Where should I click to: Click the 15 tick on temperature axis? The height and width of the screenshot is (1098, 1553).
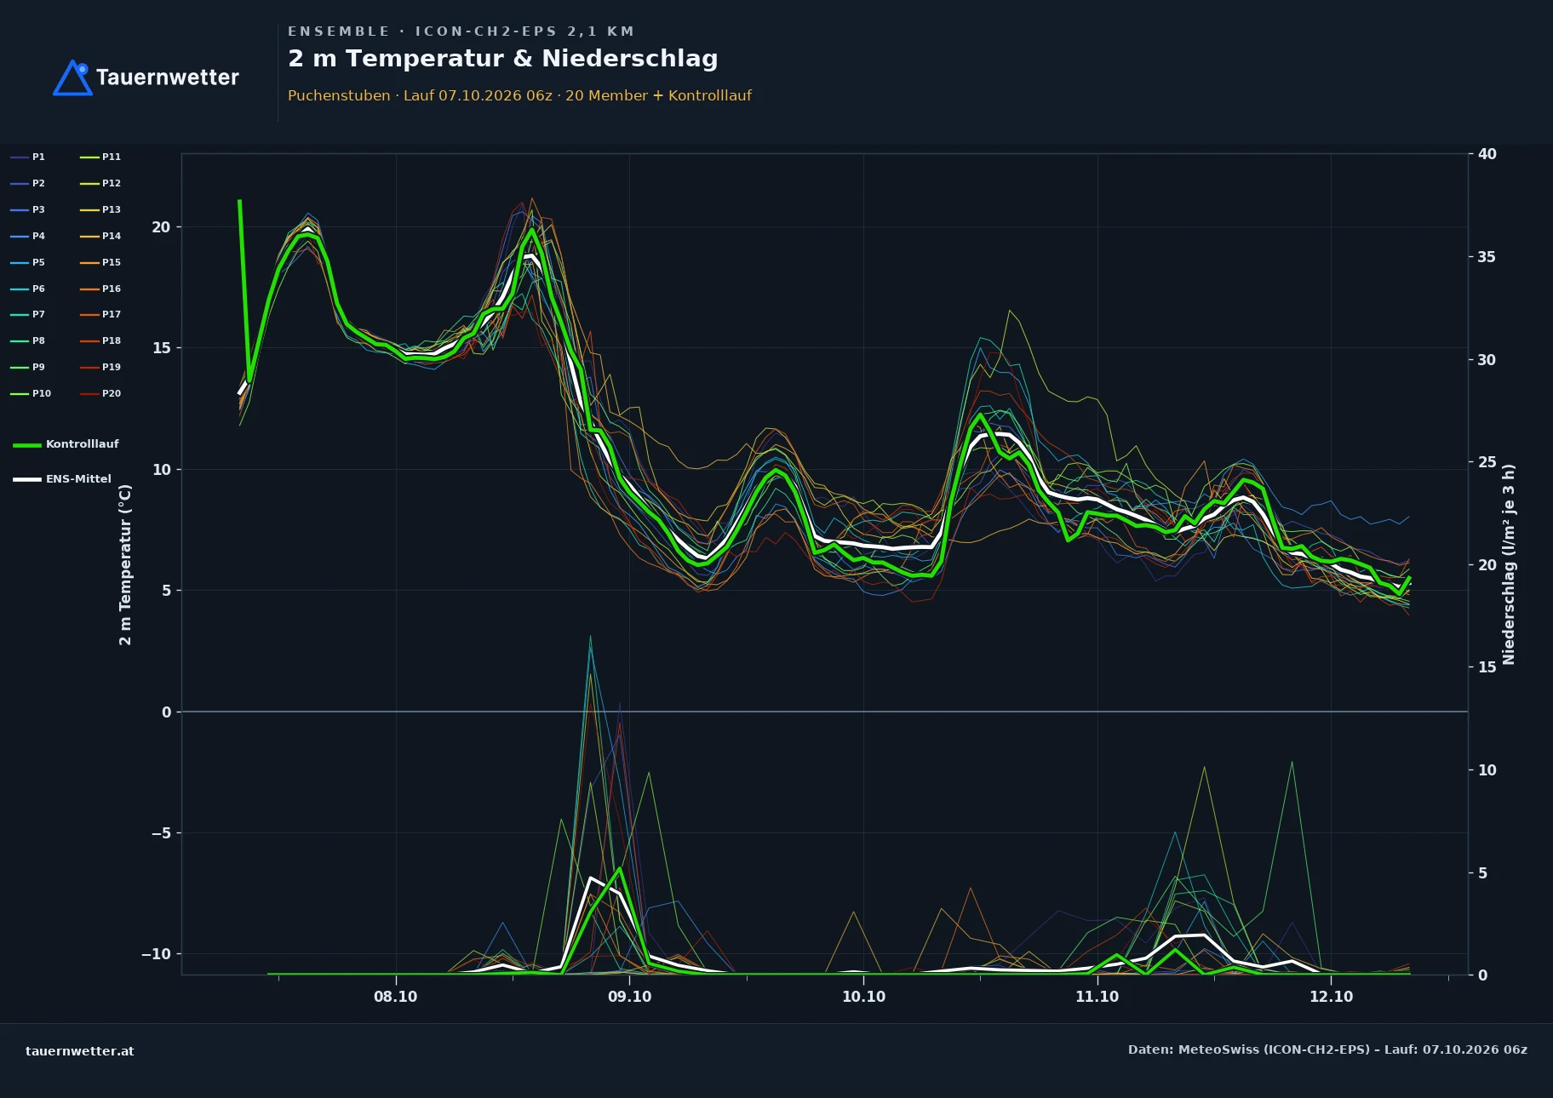(161, 348)
